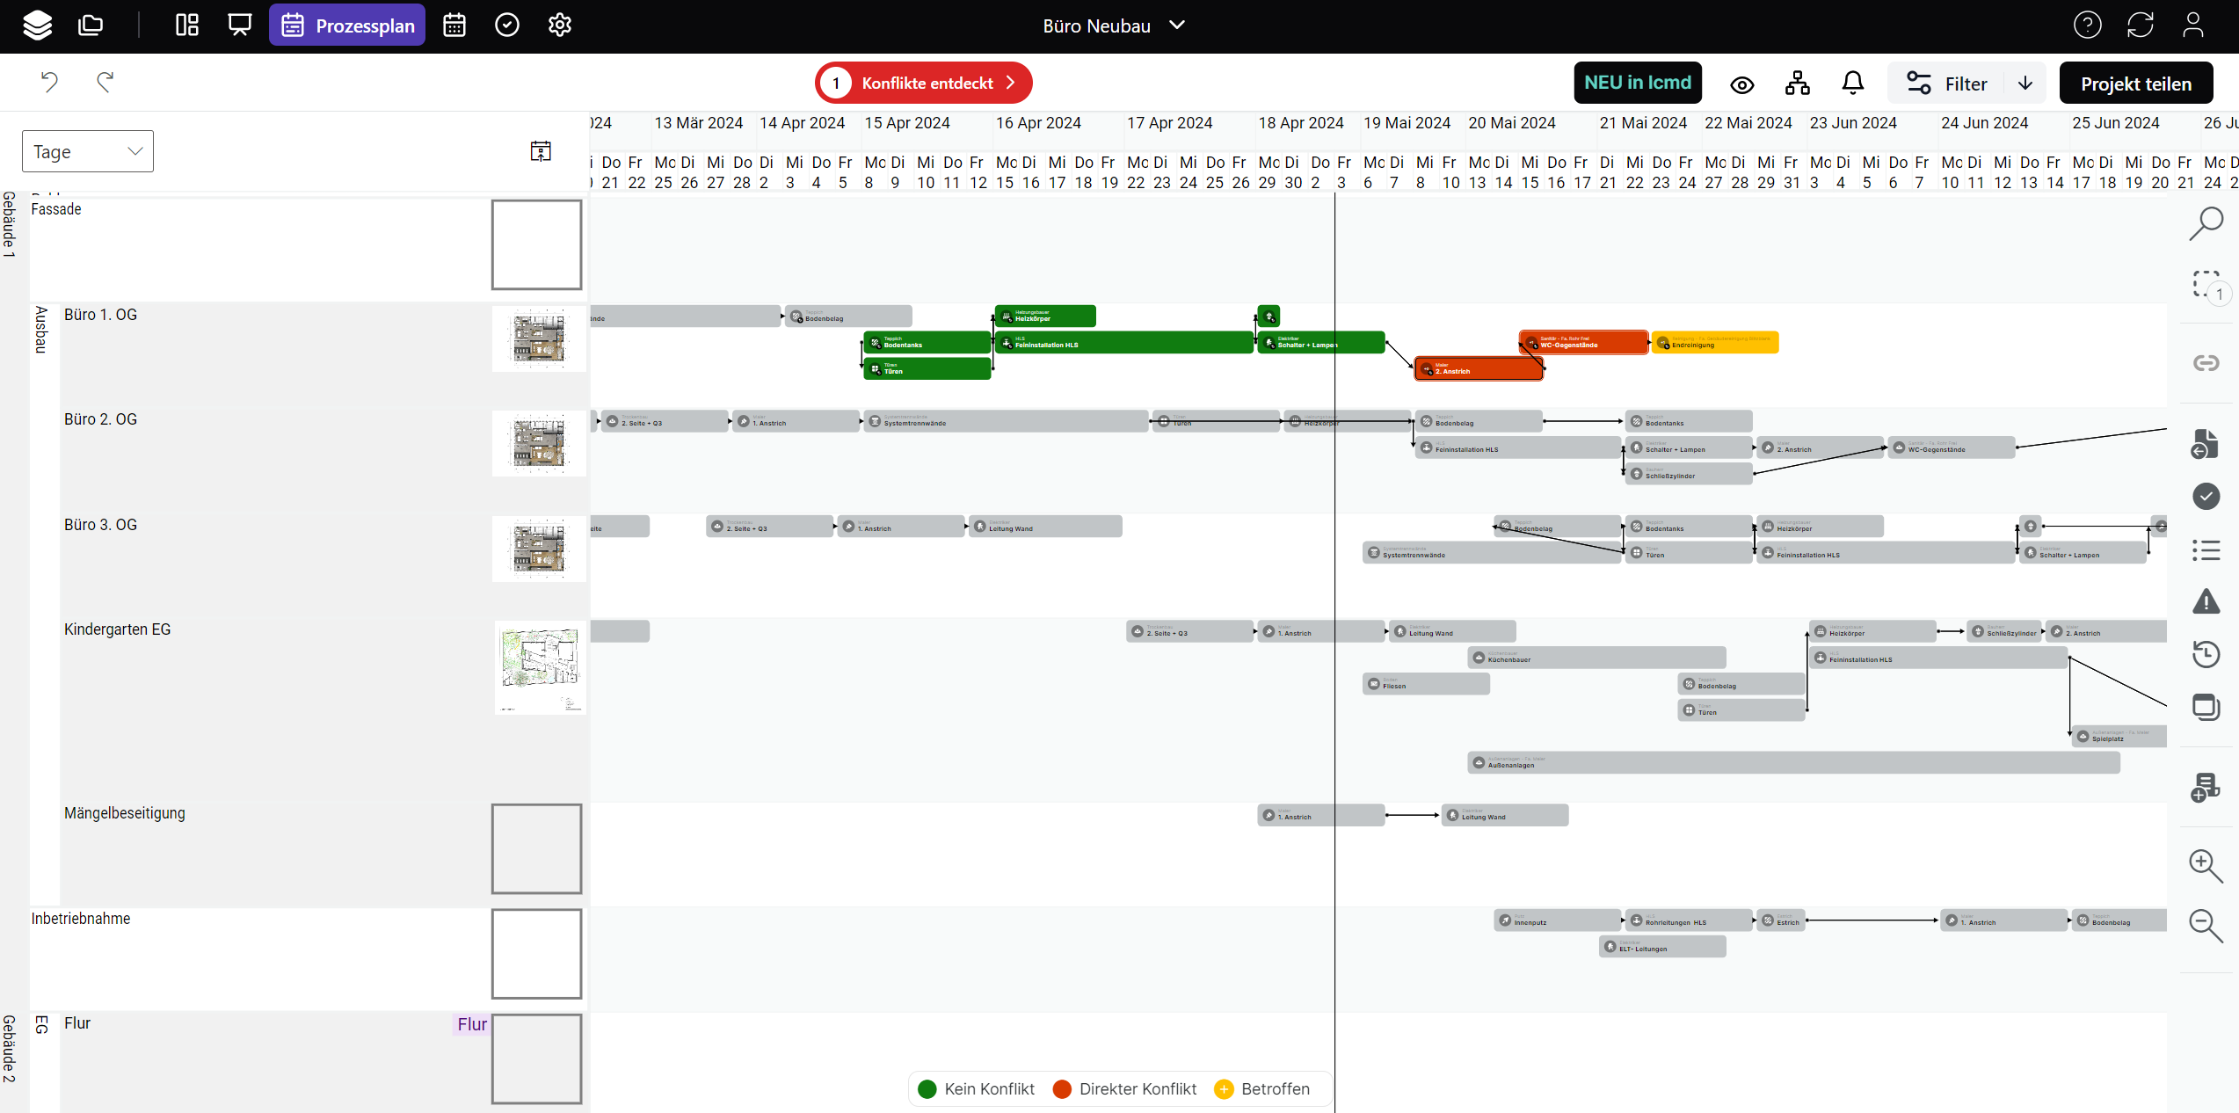The height and width of the screenshot is (1113, 2239).
Task: Open the warning triangle panel
Action: point(2206,602)
